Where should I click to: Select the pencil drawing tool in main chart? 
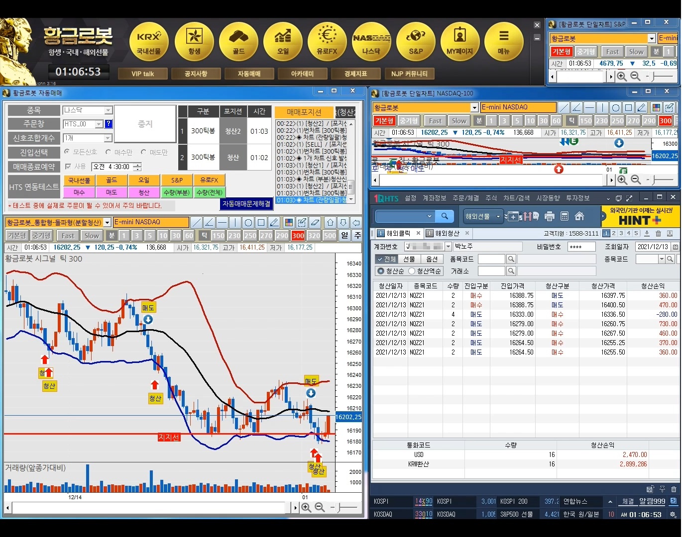click(x=274, y=222)
